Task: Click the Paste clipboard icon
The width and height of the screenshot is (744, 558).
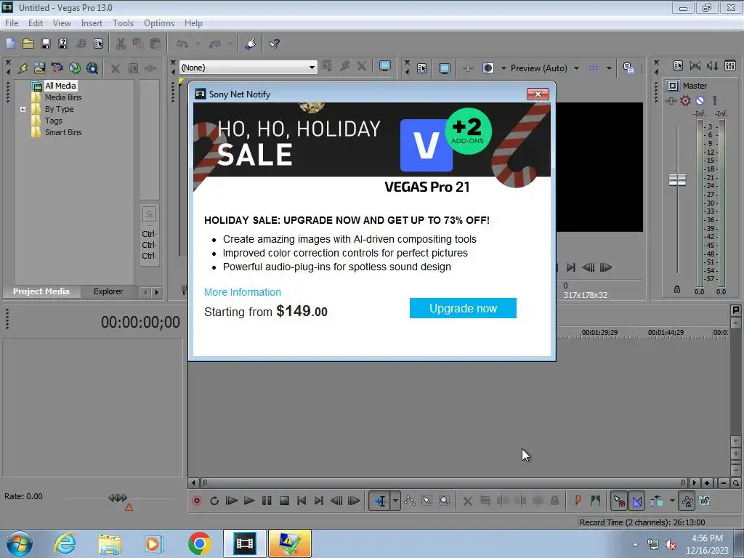Action: coord(155,44)
